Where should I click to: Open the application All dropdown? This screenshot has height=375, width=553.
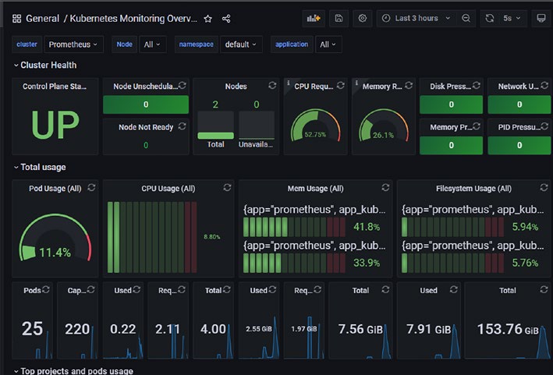[328, 44]
